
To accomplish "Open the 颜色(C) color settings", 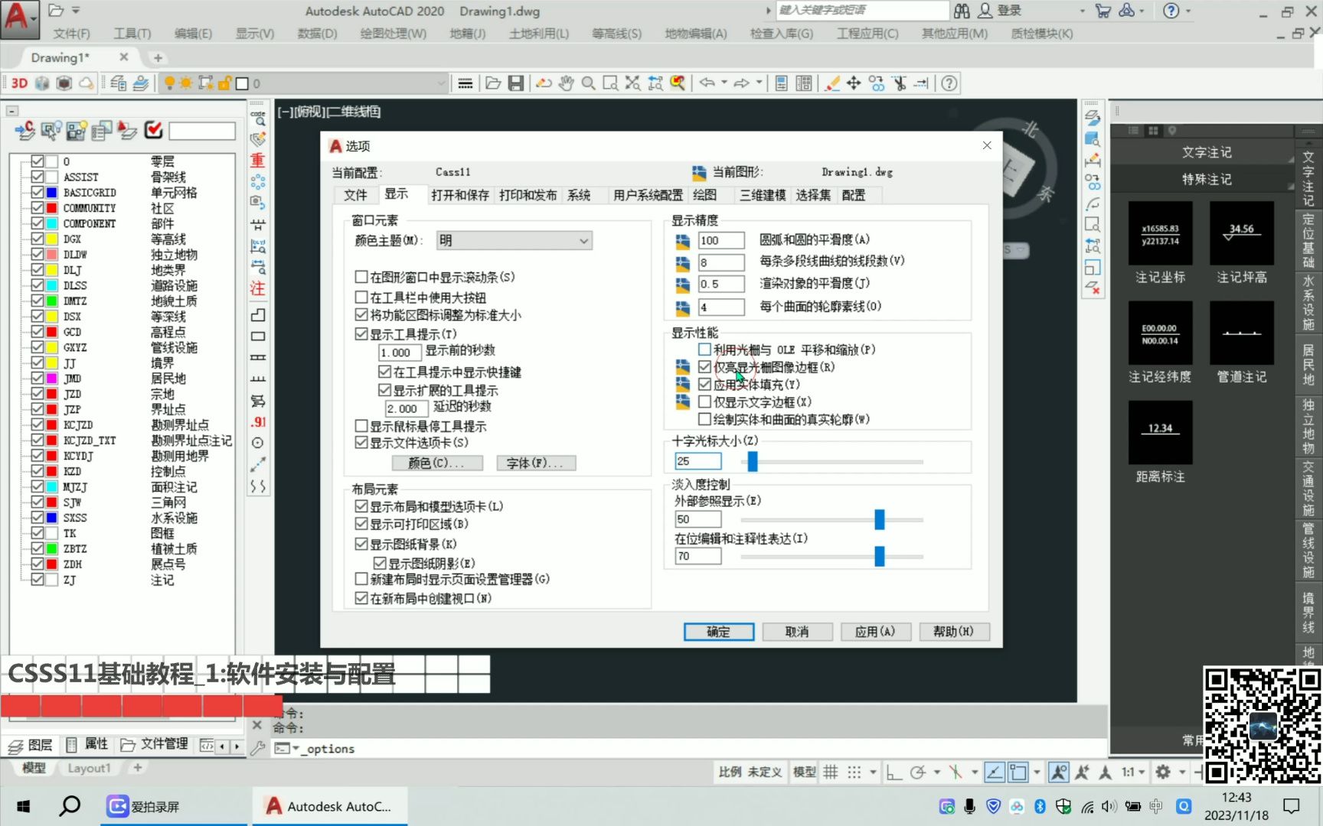I will click(x=437, y=463).
